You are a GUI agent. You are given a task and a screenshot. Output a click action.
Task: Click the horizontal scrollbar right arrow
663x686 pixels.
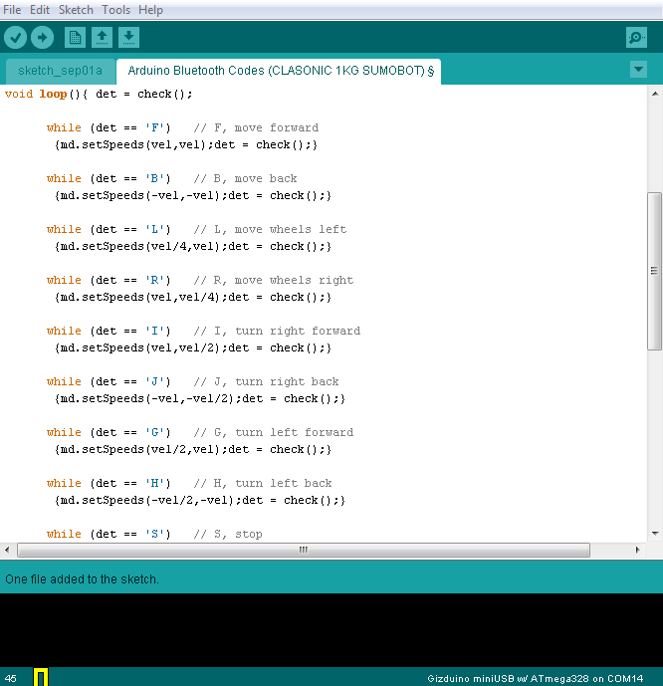pyautogui.click(x=638, y=550)
